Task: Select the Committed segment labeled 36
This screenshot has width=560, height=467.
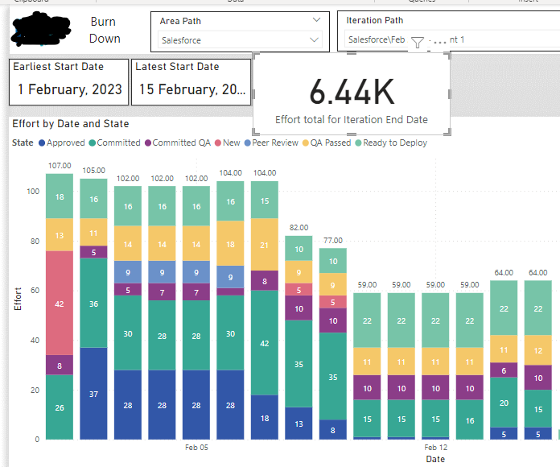Action: click(x=93, y=303)
